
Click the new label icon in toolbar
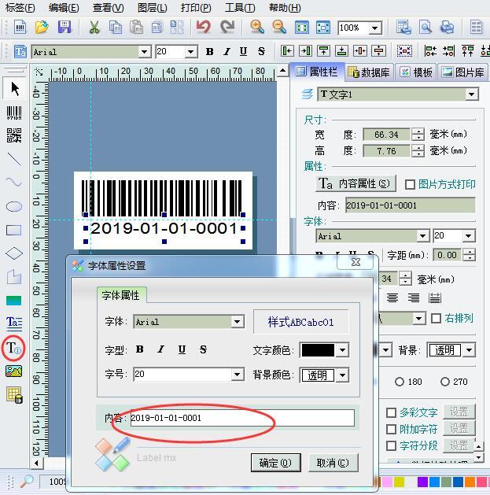[x=20, y=28]
